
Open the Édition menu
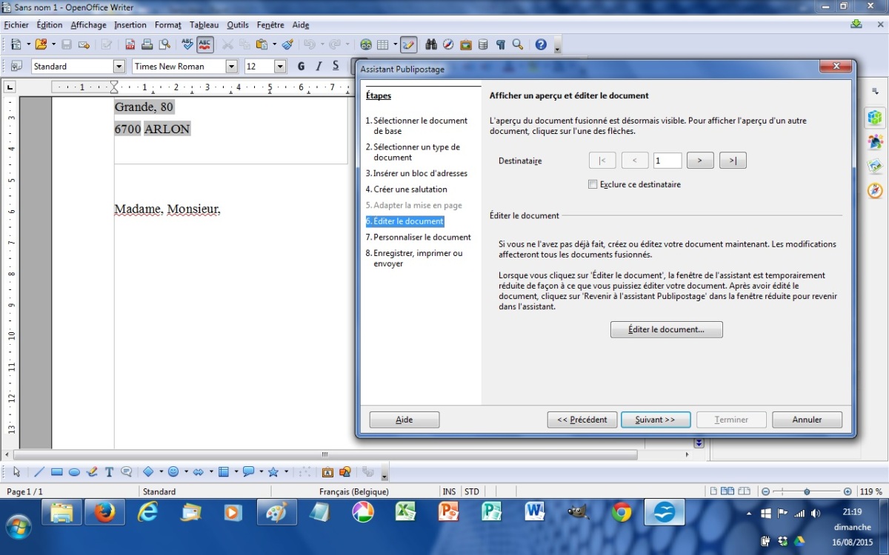coord(50,25)
